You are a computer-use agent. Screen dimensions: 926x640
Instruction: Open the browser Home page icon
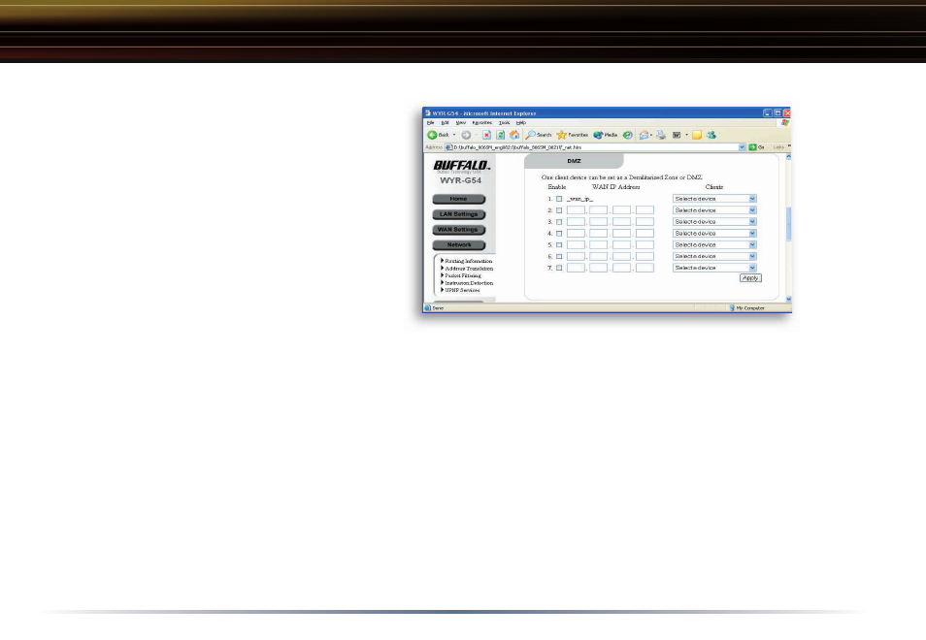point(514,135)
